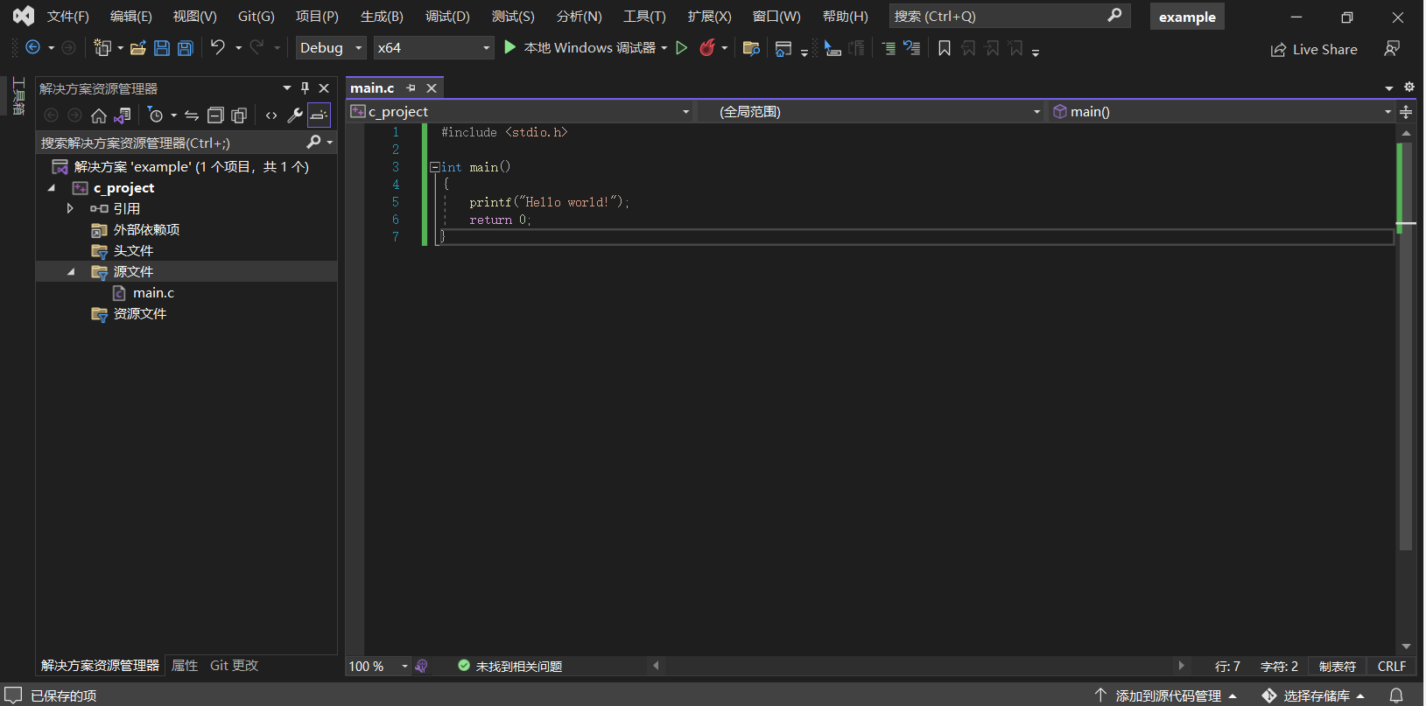Click the Open File folder icon

[137, 48]
